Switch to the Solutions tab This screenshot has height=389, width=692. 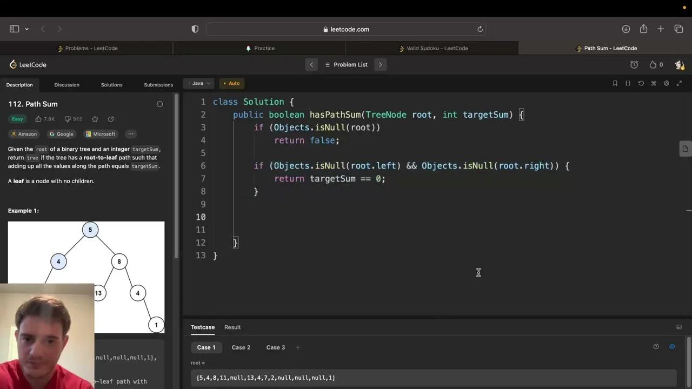point(111,85)
